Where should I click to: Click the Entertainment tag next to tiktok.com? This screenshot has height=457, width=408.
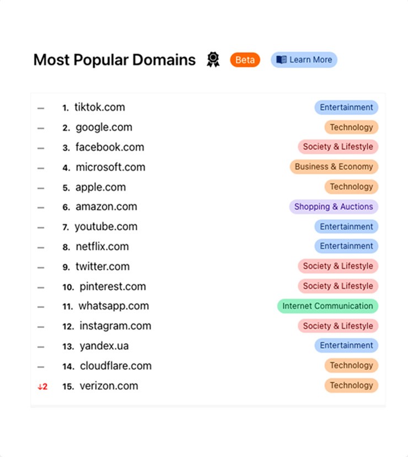(x=346, y=107)
